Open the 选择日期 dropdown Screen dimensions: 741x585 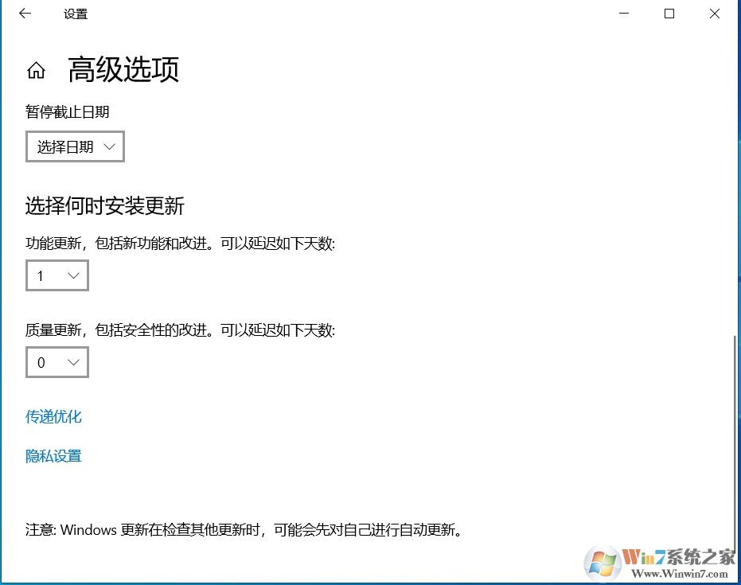(x=75, y=146)
